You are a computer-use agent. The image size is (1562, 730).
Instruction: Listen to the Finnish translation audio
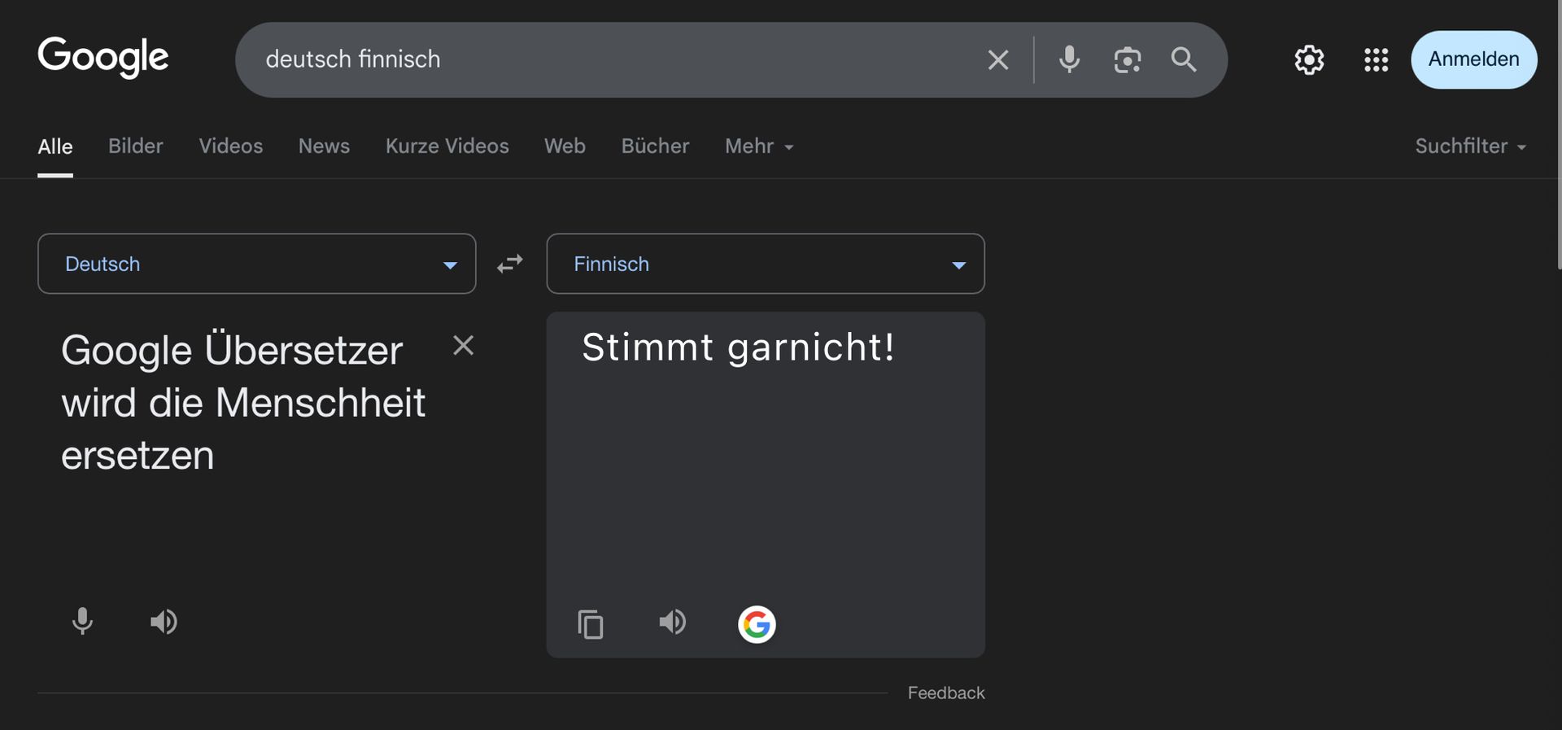[672, 623]
